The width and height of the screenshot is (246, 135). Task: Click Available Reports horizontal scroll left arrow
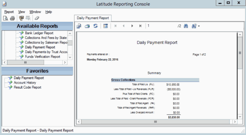coord(5,63)
